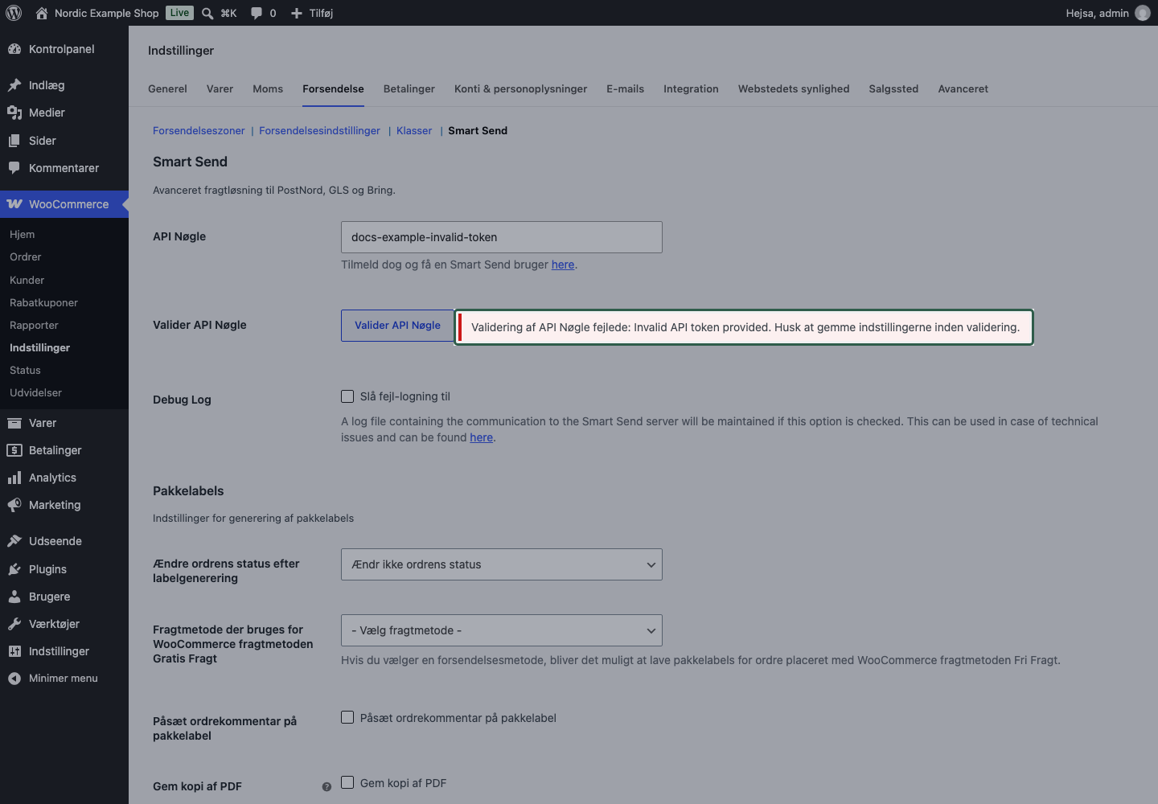Open the debug log 'here' link
The height and width of the screenshot is (804, 1158).
[481, 437]
